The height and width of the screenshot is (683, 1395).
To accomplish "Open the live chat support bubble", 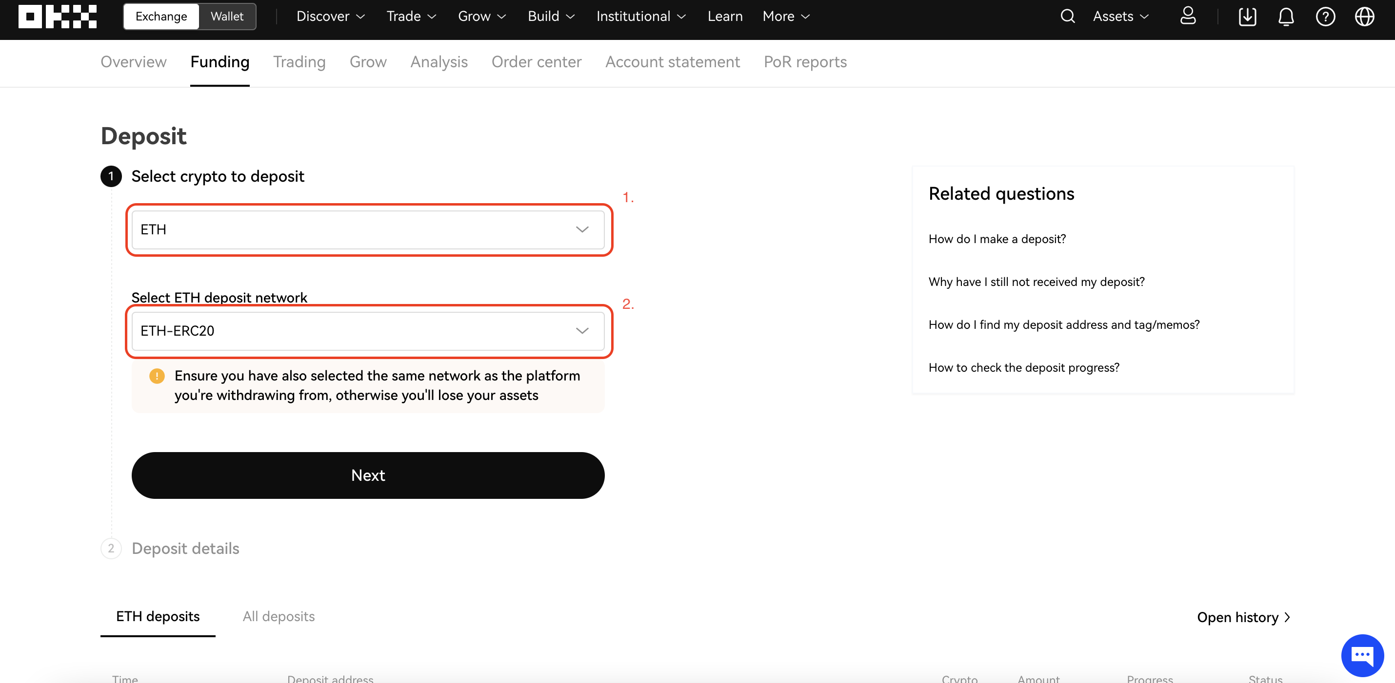I will coord(1362,655).
